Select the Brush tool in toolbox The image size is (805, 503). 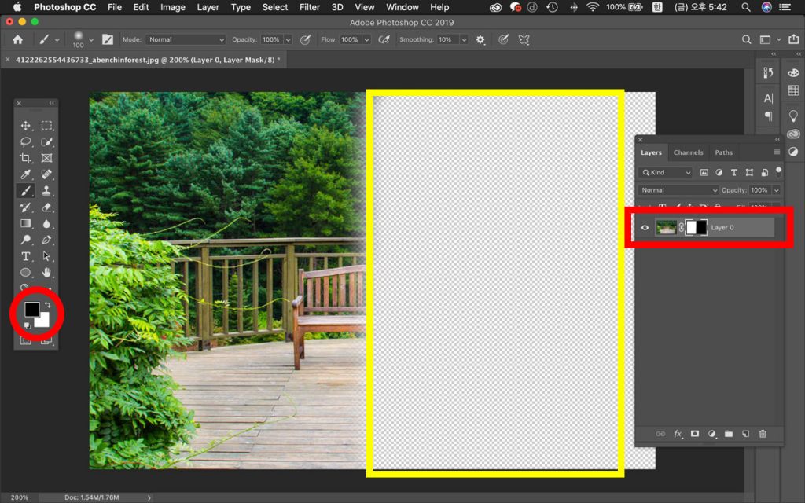(25, 191)
